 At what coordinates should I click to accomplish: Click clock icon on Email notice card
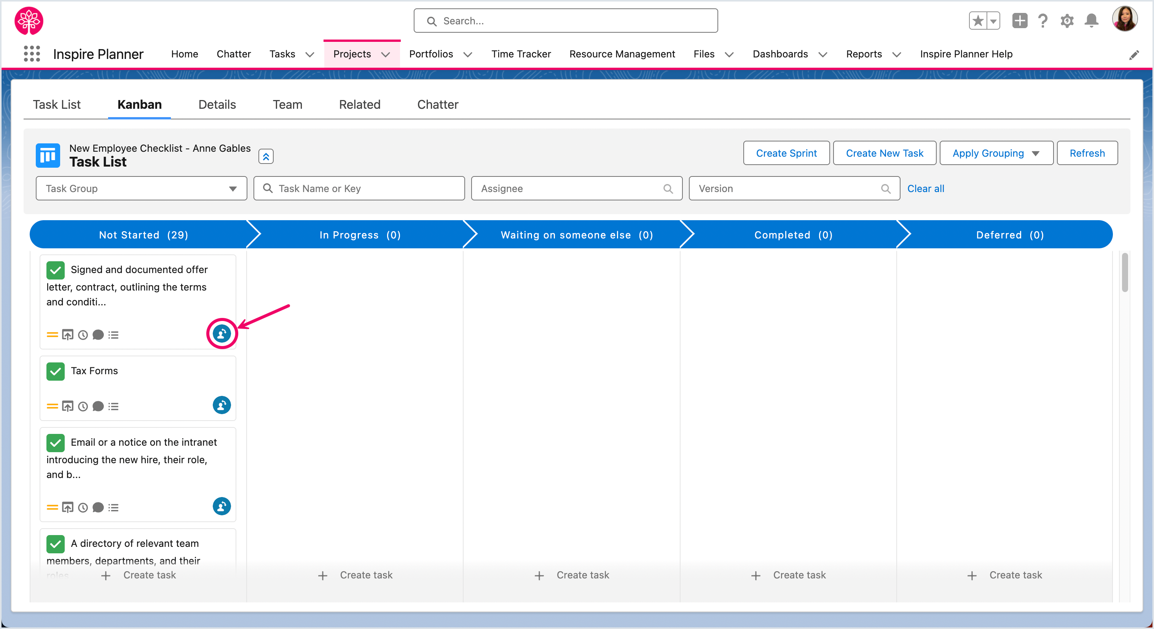point(83,508)
